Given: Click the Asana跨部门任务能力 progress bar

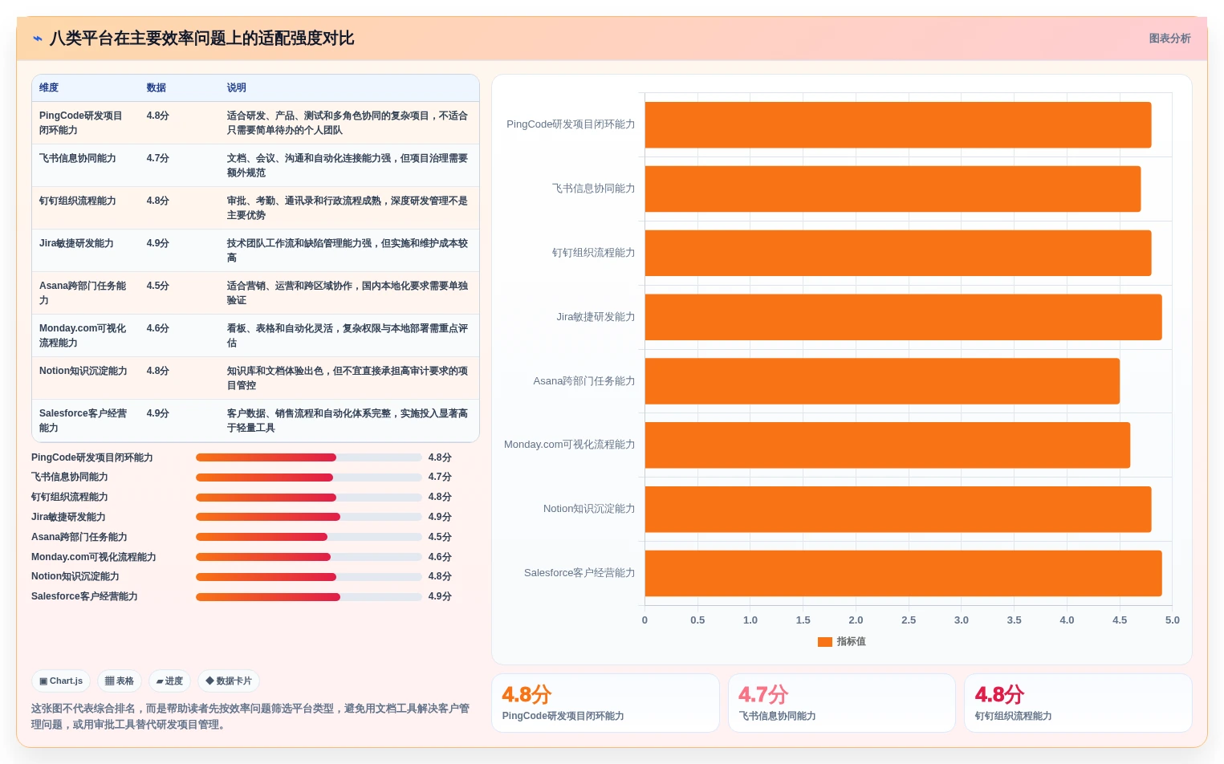Looking at the screenshot, I should coord(309,537).
